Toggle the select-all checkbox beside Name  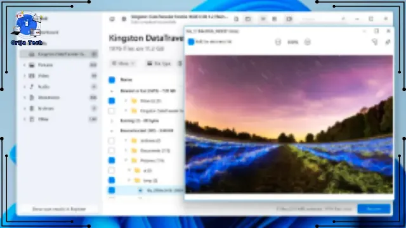(112, 80)
